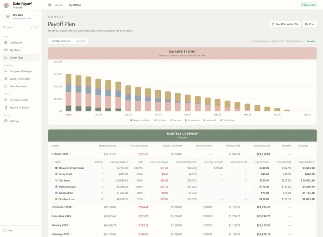323x237 pixels.
Task: Open Extra Payments plus-circle icon
Action: point(6,86)
